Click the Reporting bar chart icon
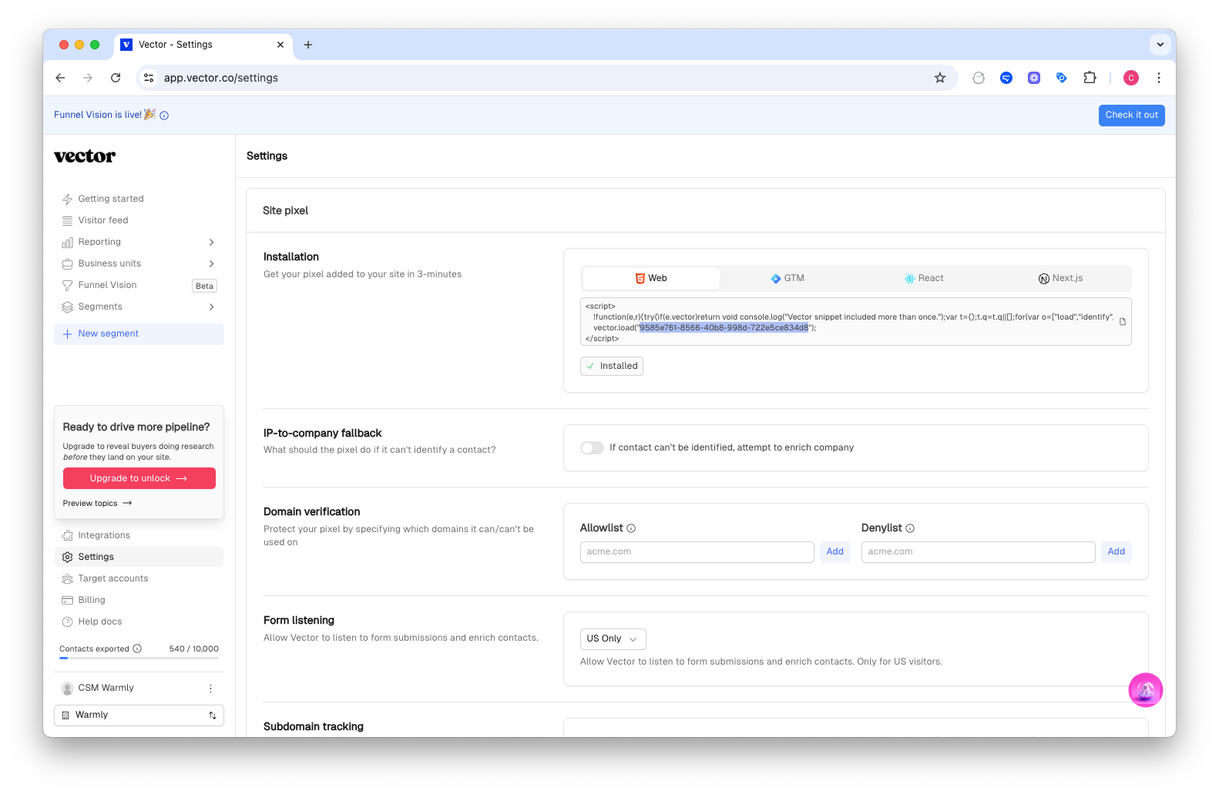The width and height of the screenshot is (1219, 794). click(x=67, y=243)
